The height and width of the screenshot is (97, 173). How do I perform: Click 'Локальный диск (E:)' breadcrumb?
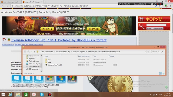click(x=63, y=51)
